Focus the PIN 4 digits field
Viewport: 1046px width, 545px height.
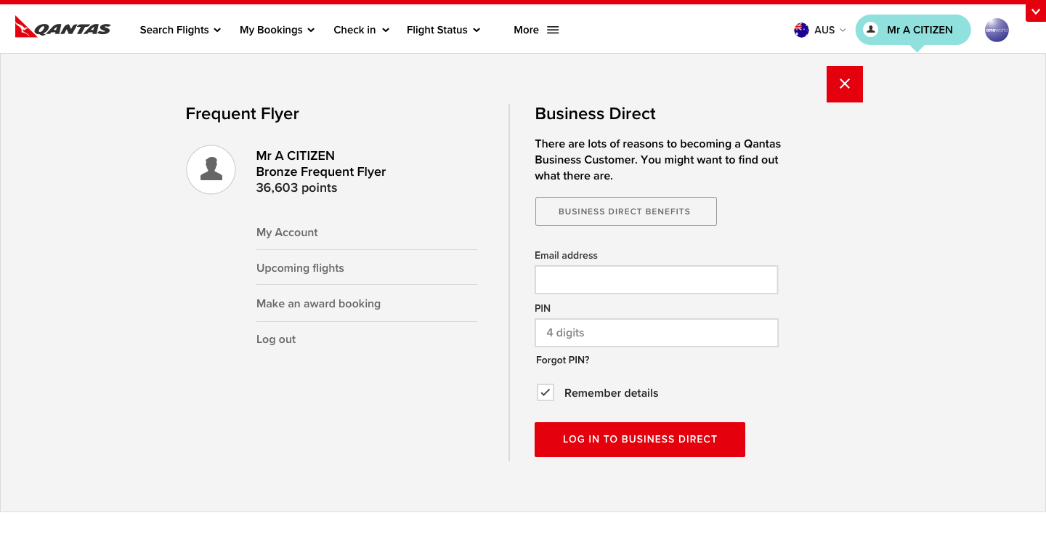[656, 333]
